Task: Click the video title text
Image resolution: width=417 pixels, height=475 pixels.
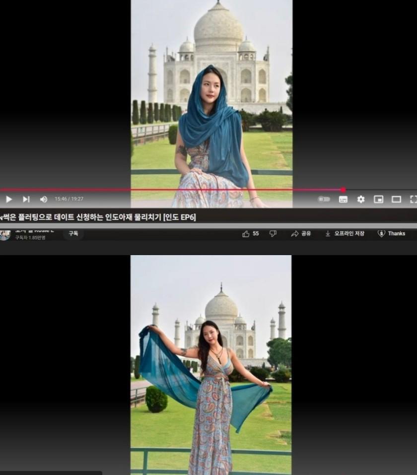Action: point(98,217)
